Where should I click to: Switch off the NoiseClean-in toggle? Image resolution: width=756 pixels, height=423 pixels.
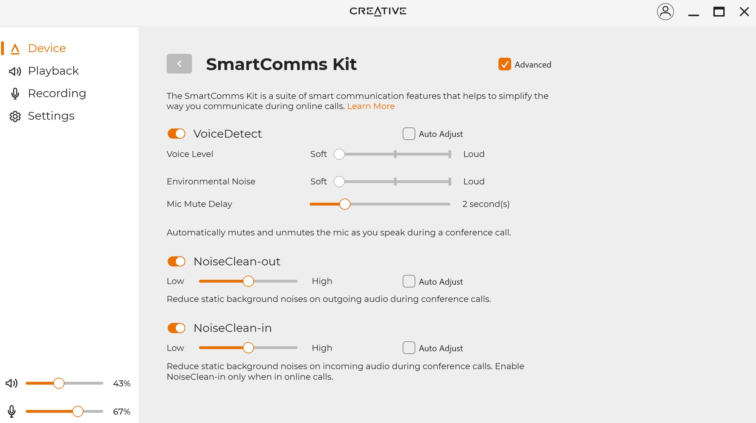[x=176, y=328]
